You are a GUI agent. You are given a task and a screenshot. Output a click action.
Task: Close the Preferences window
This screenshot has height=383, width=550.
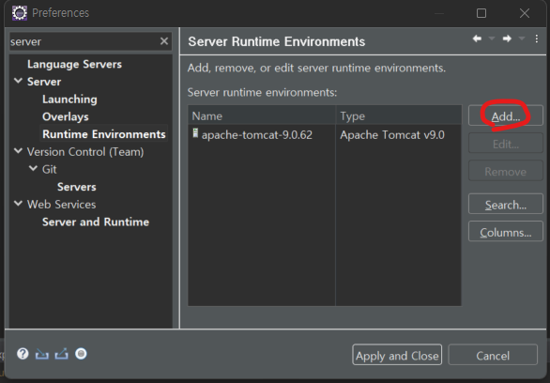525,13
